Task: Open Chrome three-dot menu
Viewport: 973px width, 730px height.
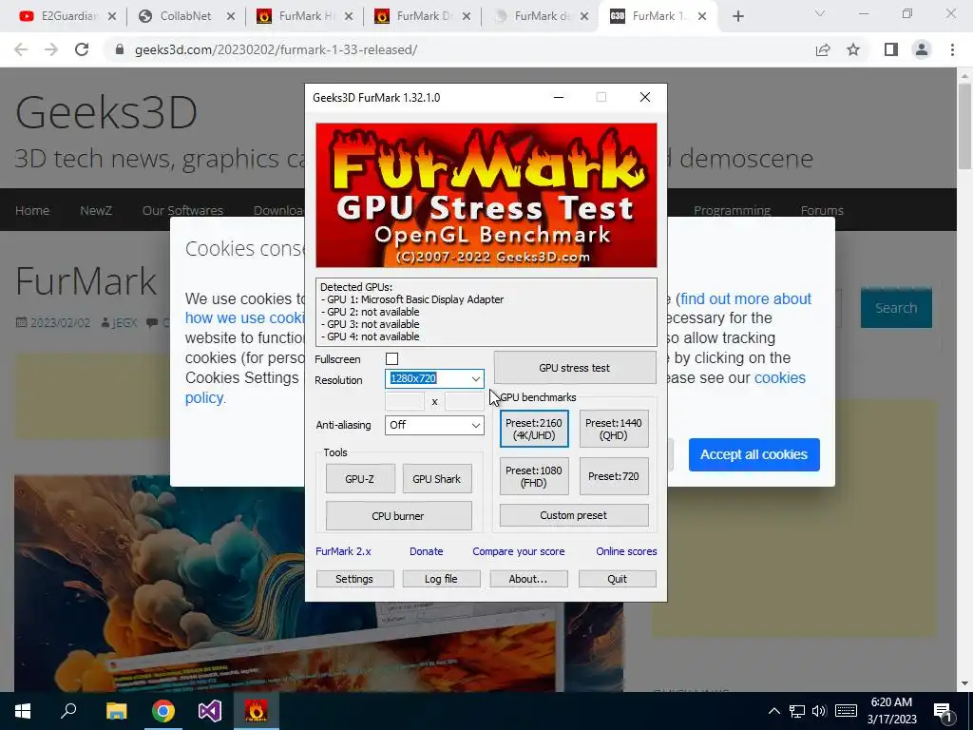Action: (x=952, y=49)
